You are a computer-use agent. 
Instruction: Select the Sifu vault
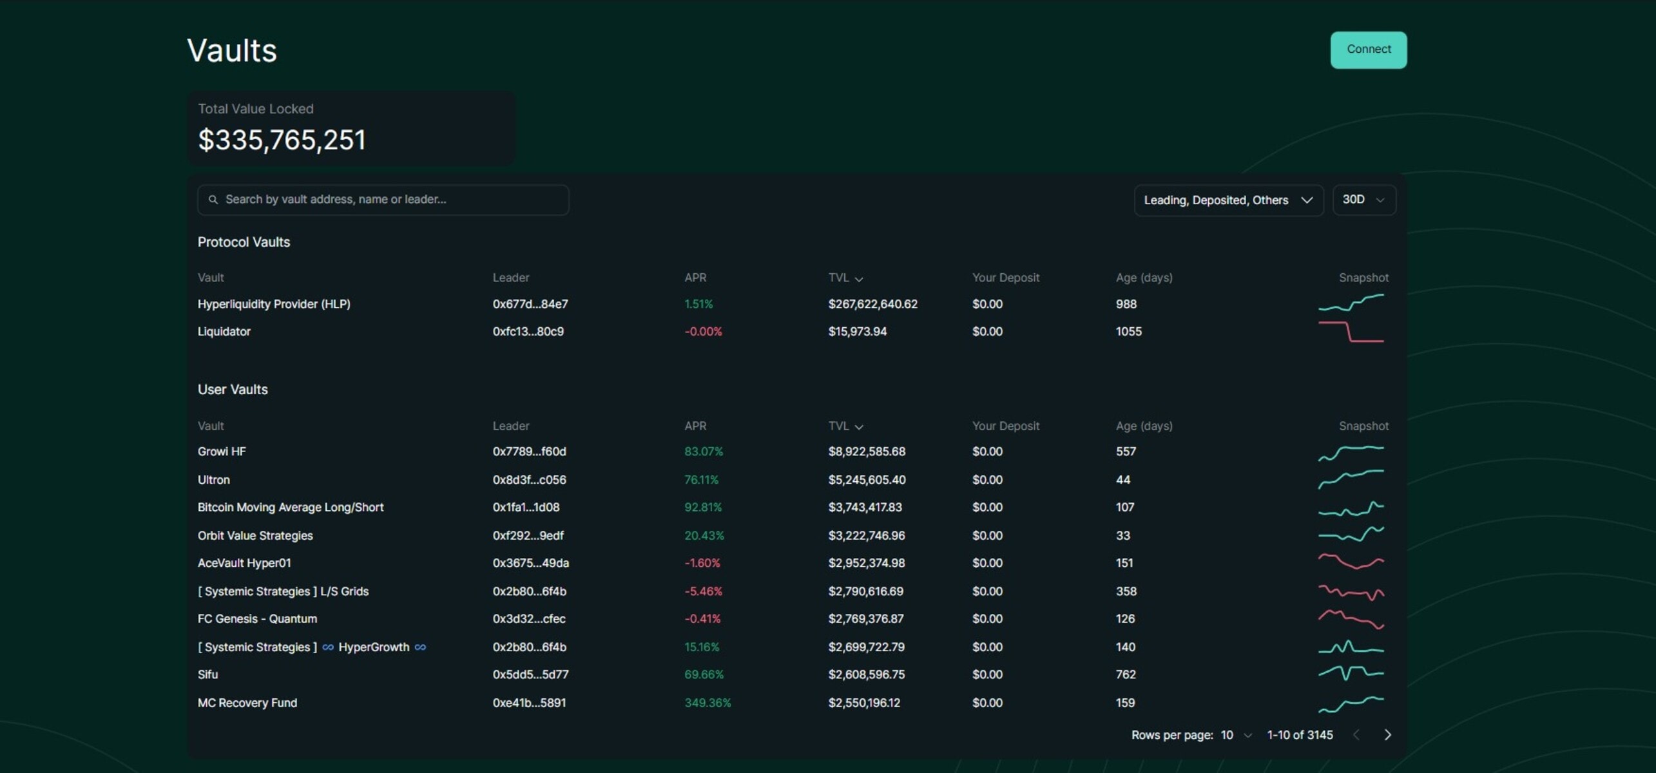click(207, 674)
